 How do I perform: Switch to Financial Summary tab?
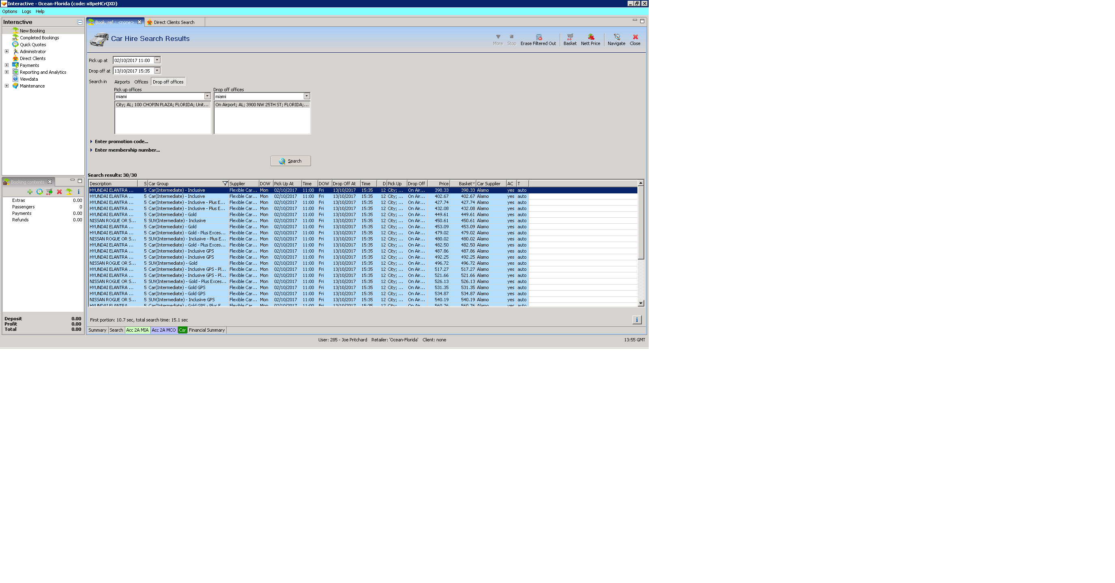pos(206,330)
